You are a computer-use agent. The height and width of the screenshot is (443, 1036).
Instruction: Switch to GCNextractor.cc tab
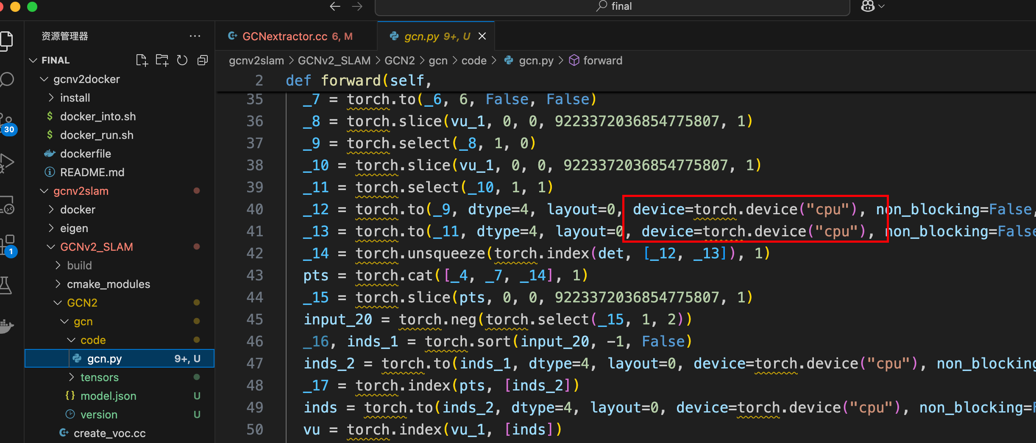[296, 36]
